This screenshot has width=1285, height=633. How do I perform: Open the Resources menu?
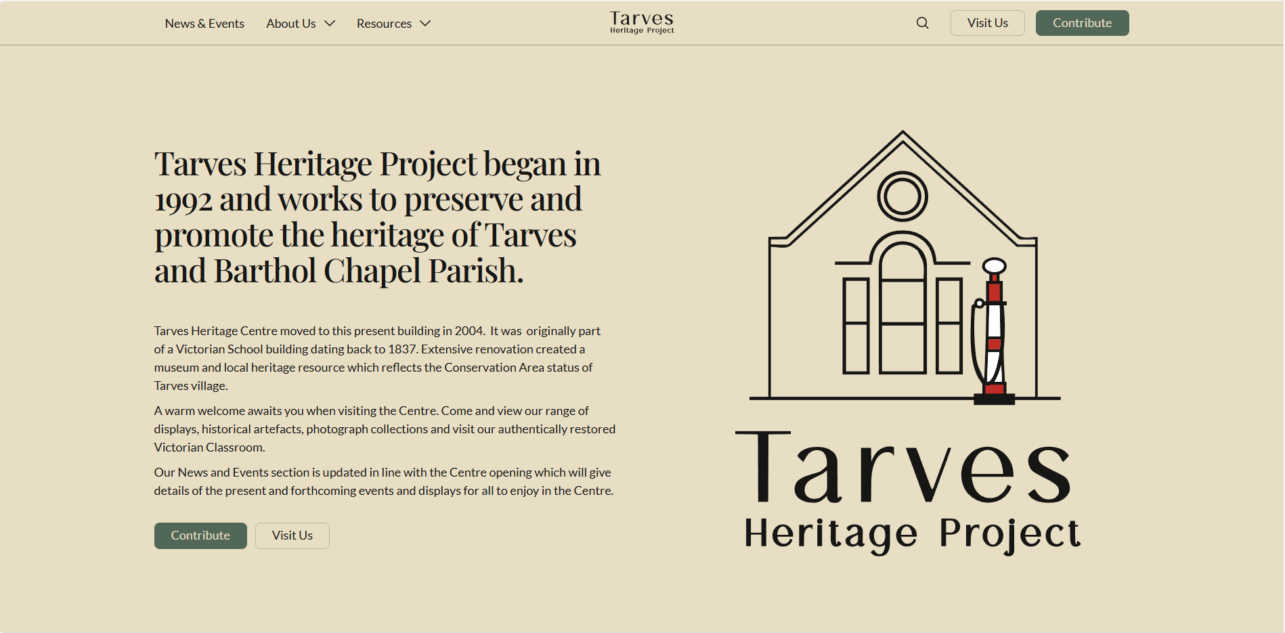tap(384, 24)
